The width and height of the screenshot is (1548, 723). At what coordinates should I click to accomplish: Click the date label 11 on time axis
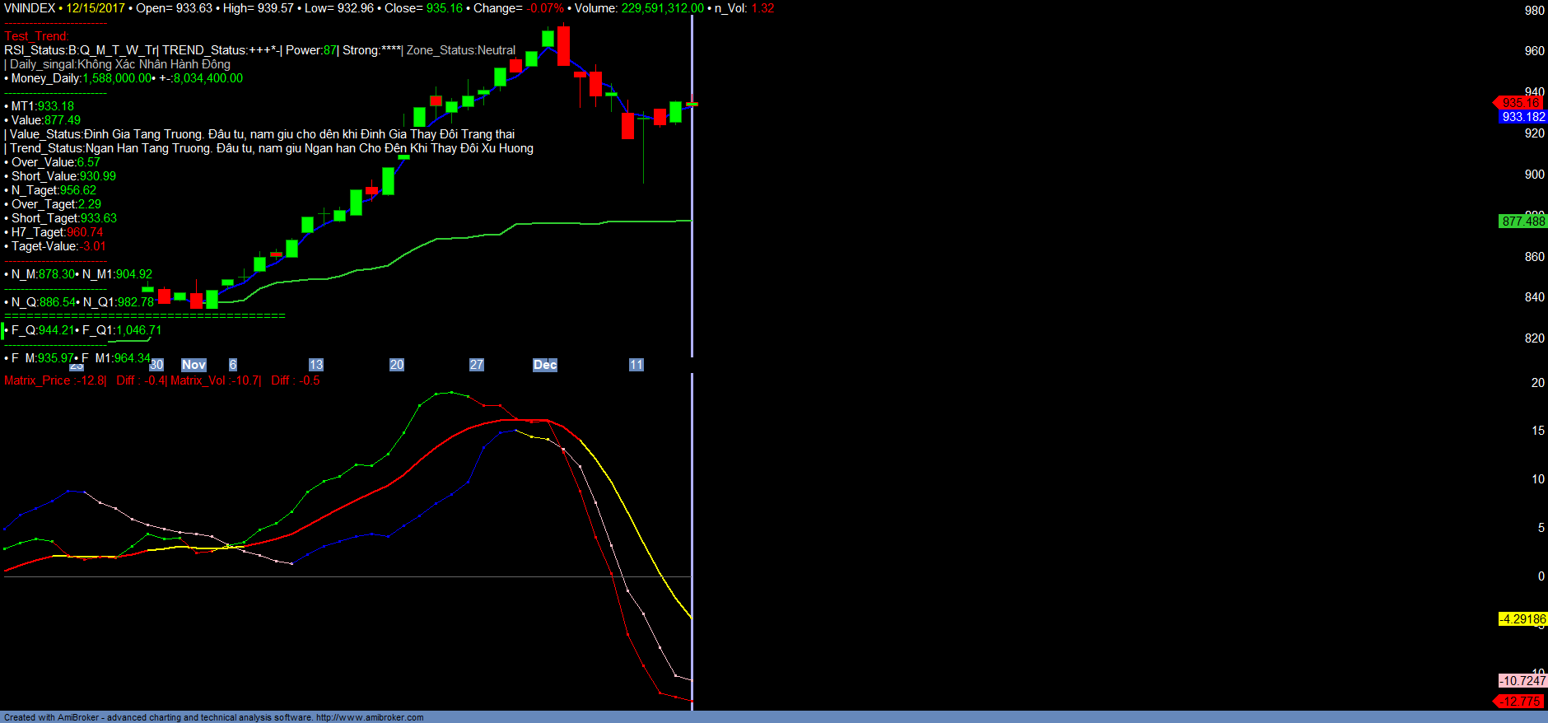point(636,365)
